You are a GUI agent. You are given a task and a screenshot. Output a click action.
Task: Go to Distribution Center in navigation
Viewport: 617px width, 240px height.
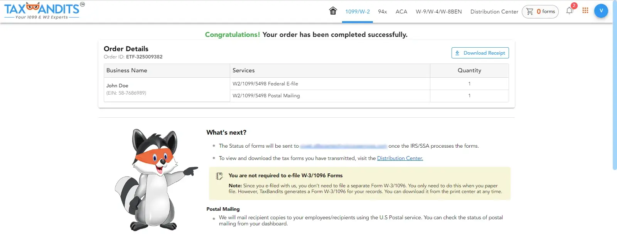(x=494, y=12)
